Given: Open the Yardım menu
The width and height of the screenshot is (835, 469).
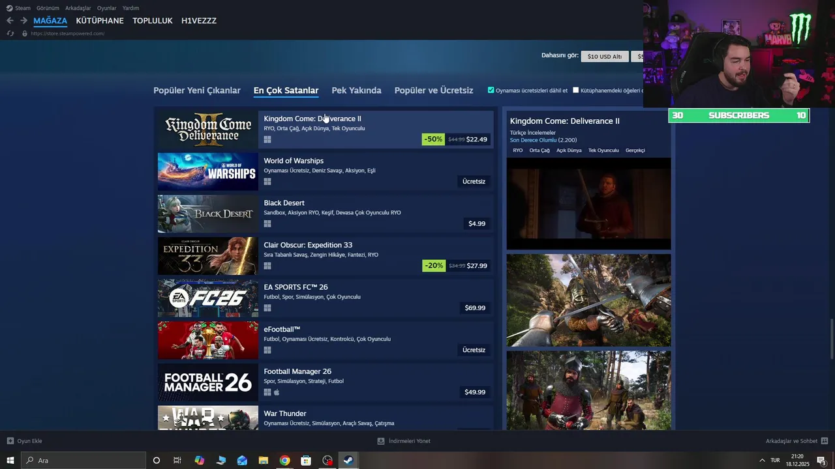Looking at the screenshot, I should [x=130, y=8].
